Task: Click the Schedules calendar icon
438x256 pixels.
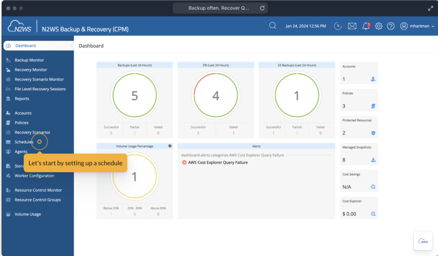Action: coord(8,142)
